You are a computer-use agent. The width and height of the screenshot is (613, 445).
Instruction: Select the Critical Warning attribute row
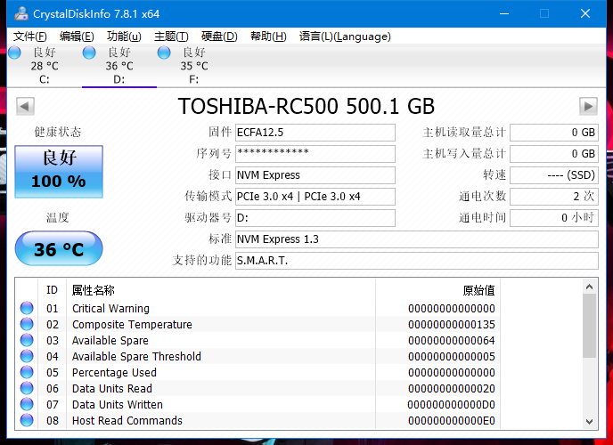258,308
